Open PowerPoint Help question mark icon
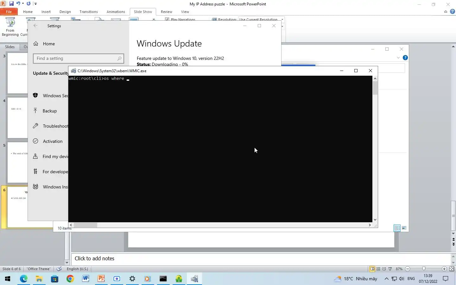The height and width of the screenshot is (285, 456). (453, 12)
